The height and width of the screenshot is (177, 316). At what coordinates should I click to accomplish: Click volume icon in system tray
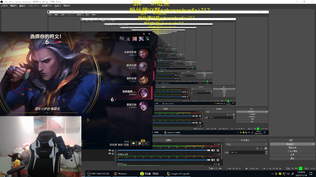(x=288, y=174)
